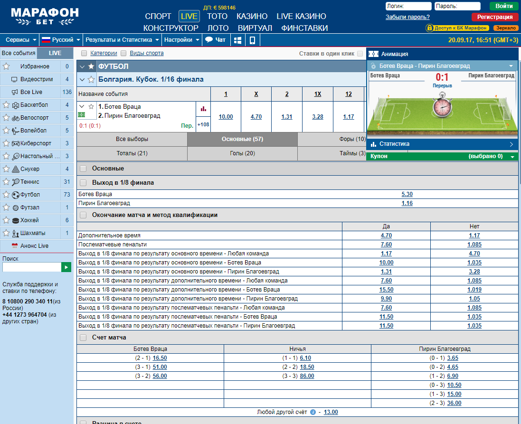Select odds 10.00 for outcome 1
The image size is (521, 424).
tap(226, 117)
